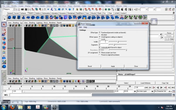Screen dimensions: 176x110
Task: Toggle Automatically fit bevel to object checkbox
Action: [x=100, y=47]
